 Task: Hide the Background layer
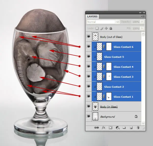(x=88, y=116)
